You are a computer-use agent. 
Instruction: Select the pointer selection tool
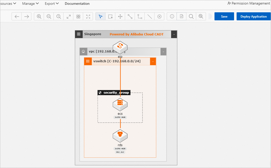100,16
